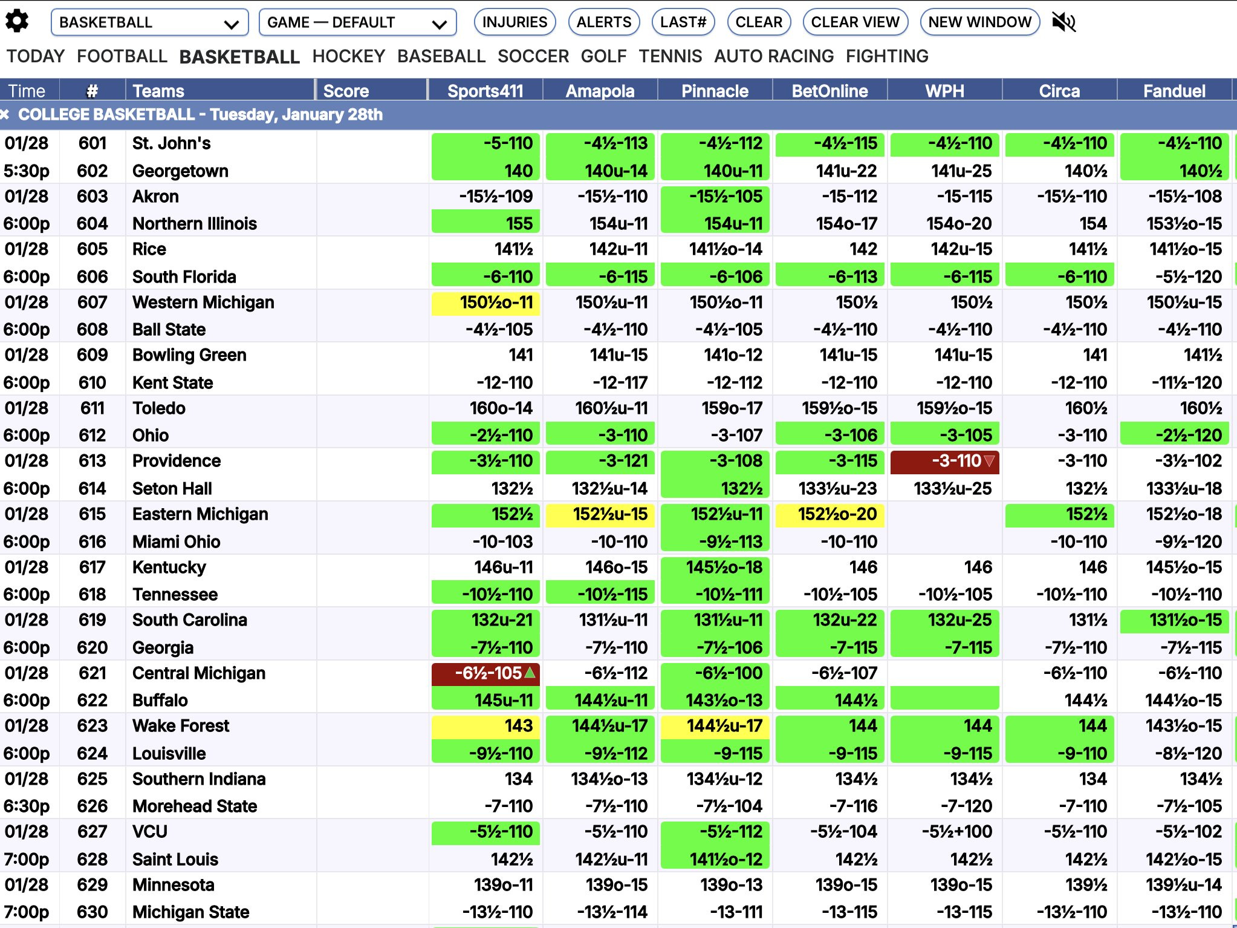Click the team name Western Michigan
The height and width of the screenshot is (928, 1237).
pyautogui.click(x=203, y=302)
